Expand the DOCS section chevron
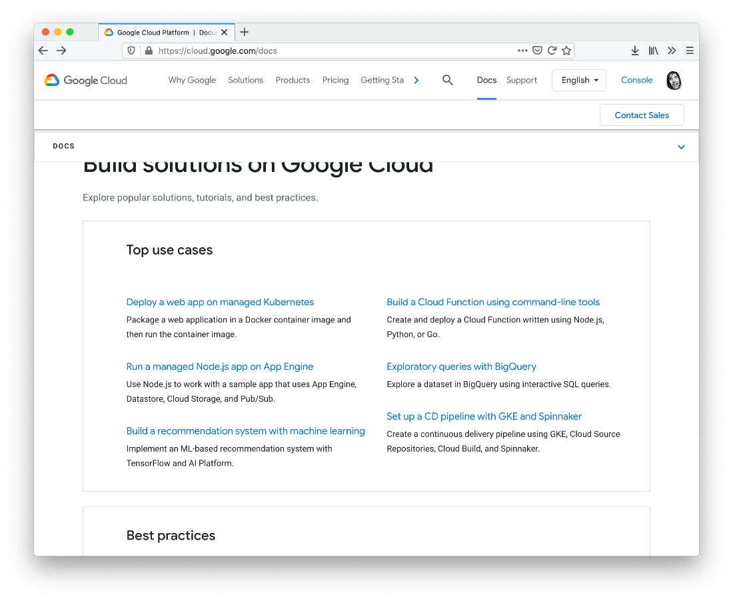 681,147
